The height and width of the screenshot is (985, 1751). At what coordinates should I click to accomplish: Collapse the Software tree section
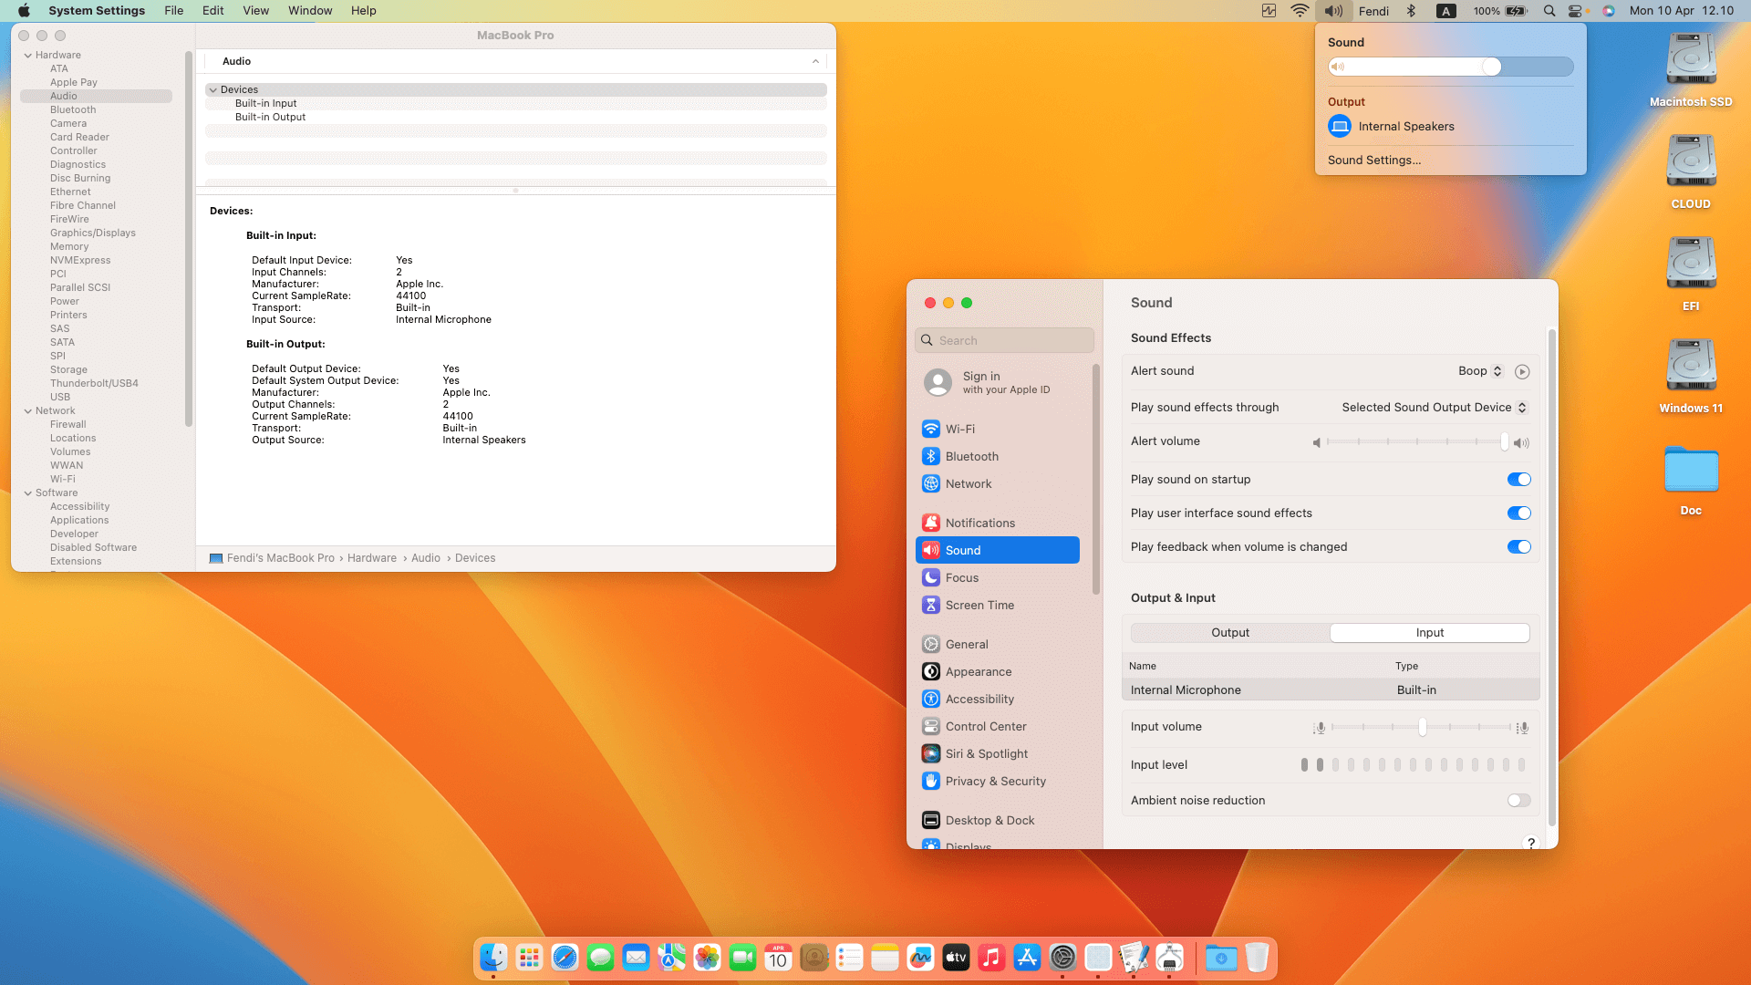(27, 493)
